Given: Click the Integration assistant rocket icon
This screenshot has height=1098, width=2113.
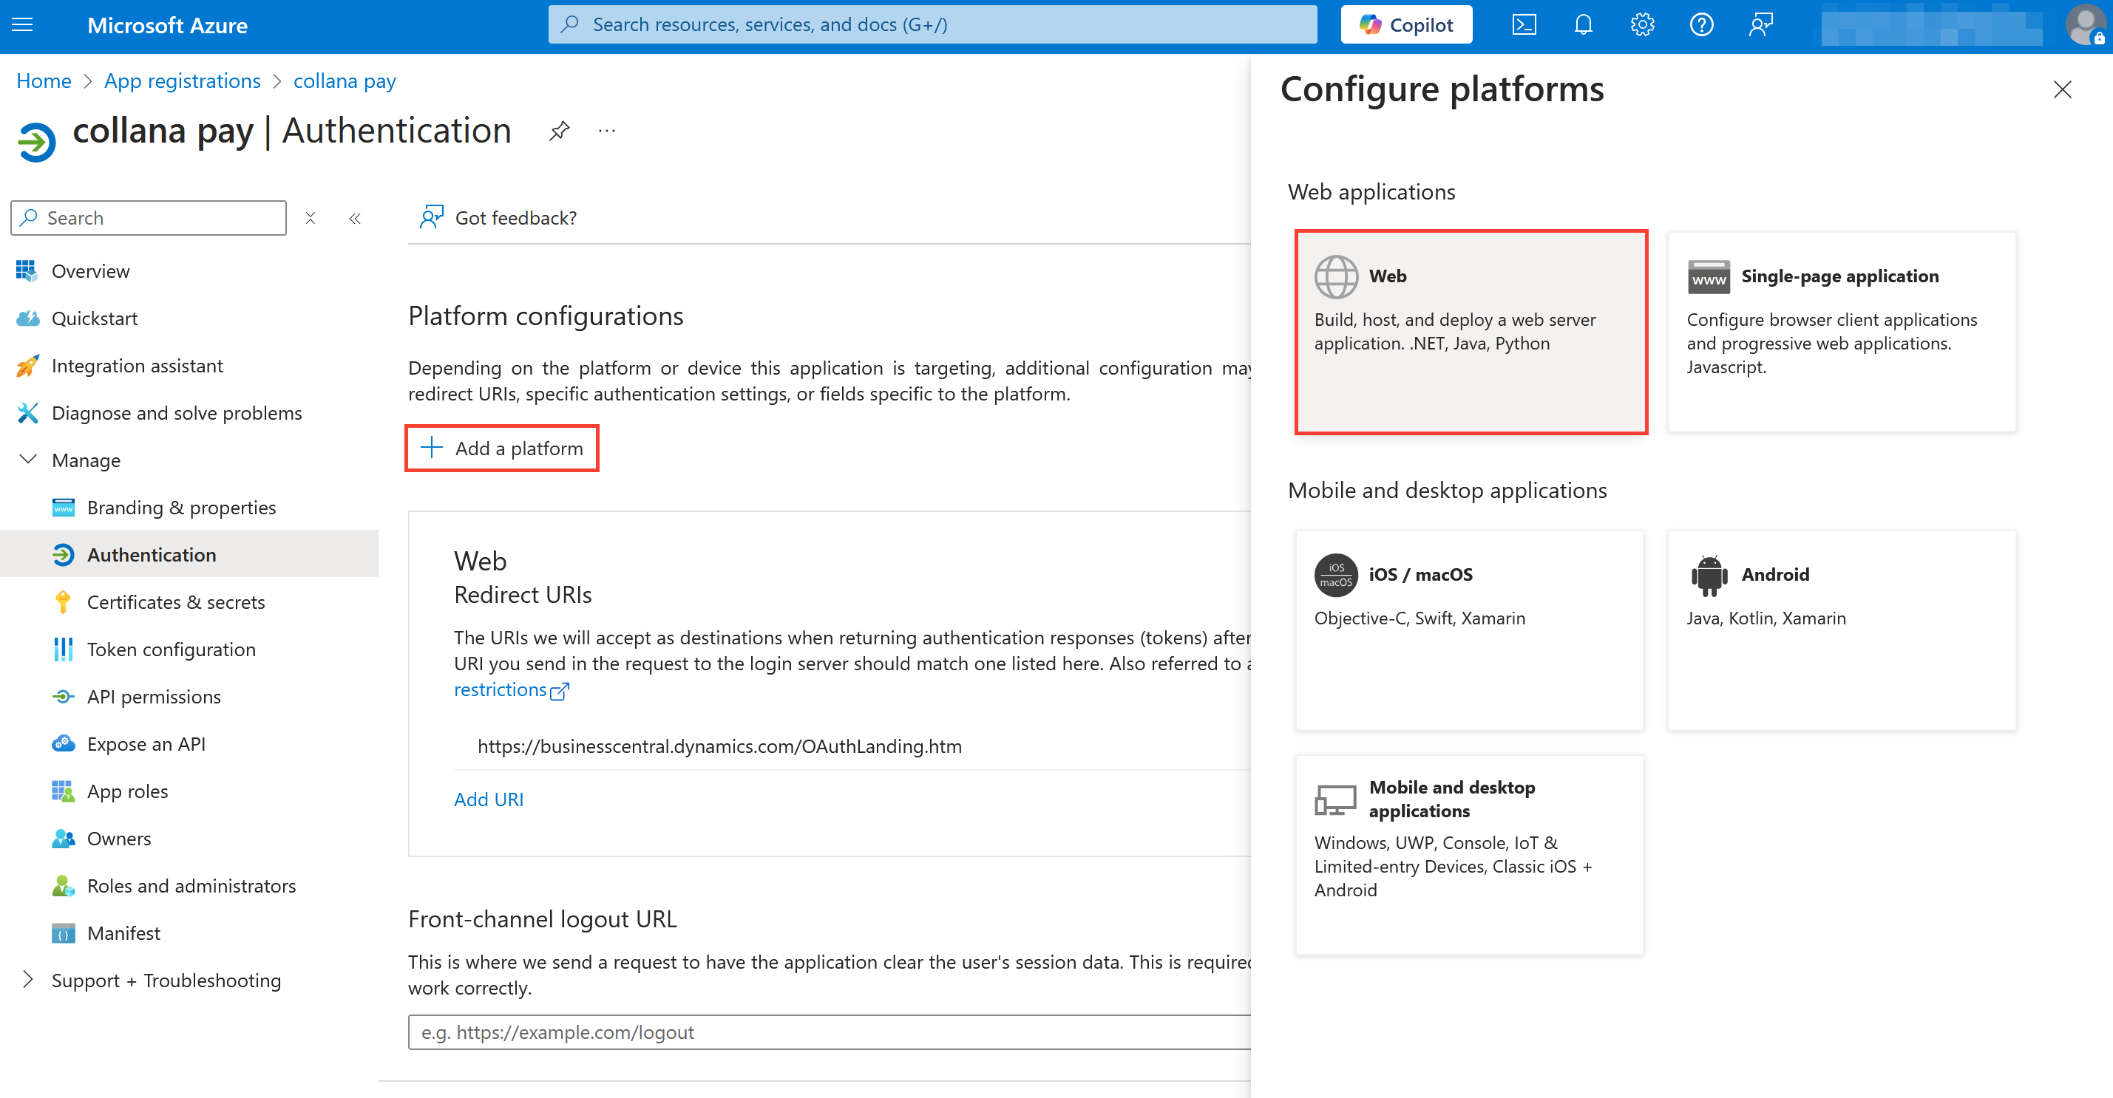Looking at the screenshot, I should pyautogui.click(x=27, y=366).
